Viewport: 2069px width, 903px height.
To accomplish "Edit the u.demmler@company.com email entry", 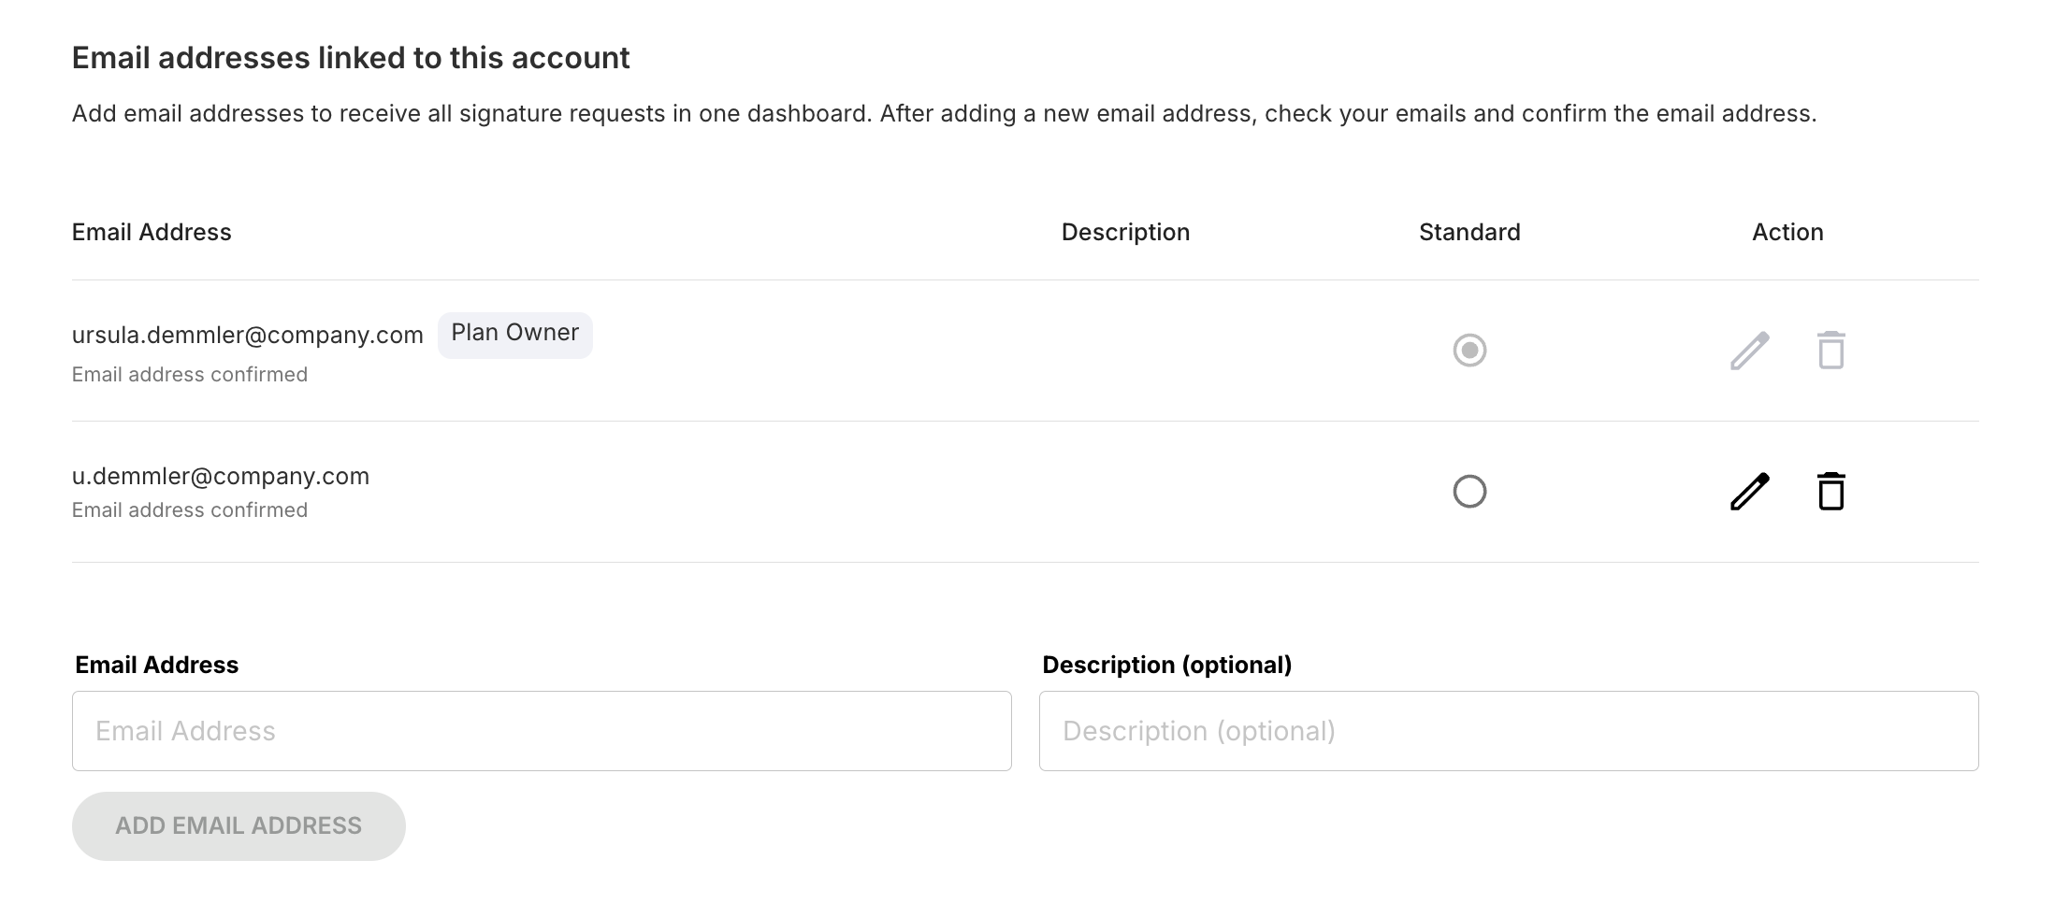I will click(1749, 492).
